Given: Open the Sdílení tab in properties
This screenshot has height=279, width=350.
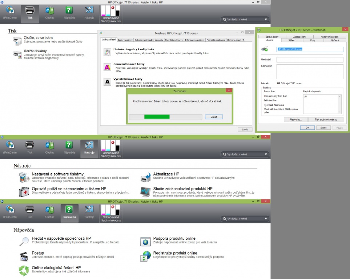Looking at the screenshot, I should point(292,40).
